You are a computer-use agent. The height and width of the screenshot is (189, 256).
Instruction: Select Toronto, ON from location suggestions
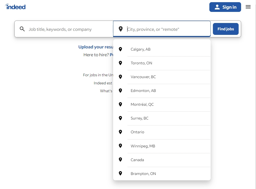(141, 63)
